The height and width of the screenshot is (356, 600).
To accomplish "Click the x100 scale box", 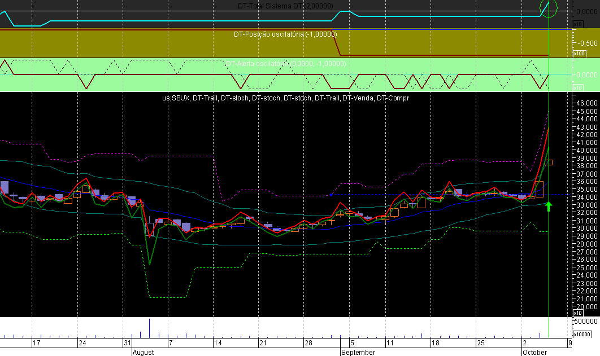I will pyautogui.click(x=579, y=54).
